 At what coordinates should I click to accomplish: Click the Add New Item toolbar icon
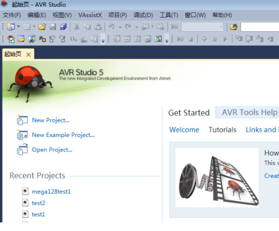[x=27, y=27]
